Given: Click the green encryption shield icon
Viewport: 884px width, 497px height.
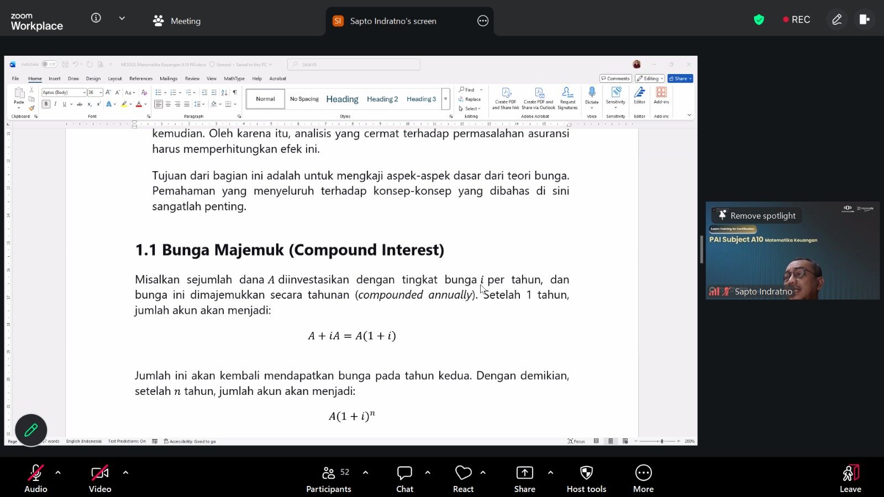Looking at the screenshot, I should pyautogui.click(x=759, y=20).
